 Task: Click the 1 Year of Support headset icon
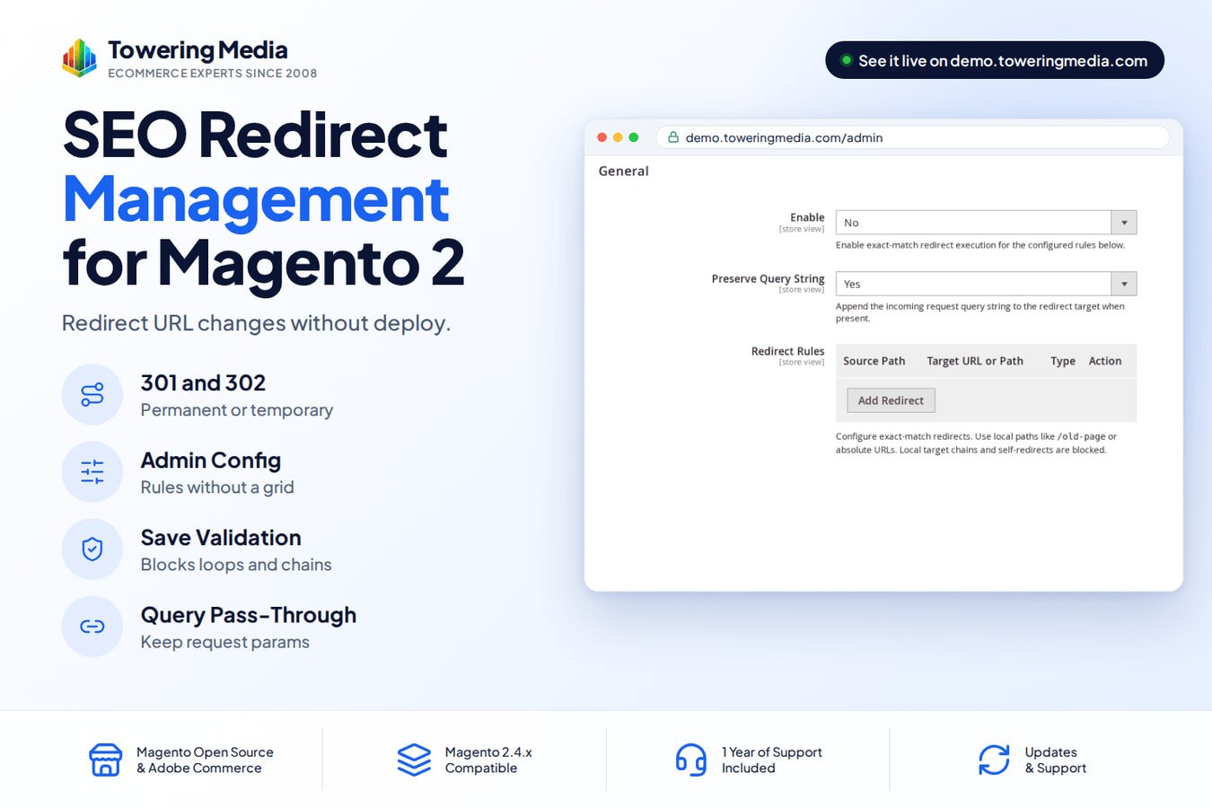(x=690, y=760)
